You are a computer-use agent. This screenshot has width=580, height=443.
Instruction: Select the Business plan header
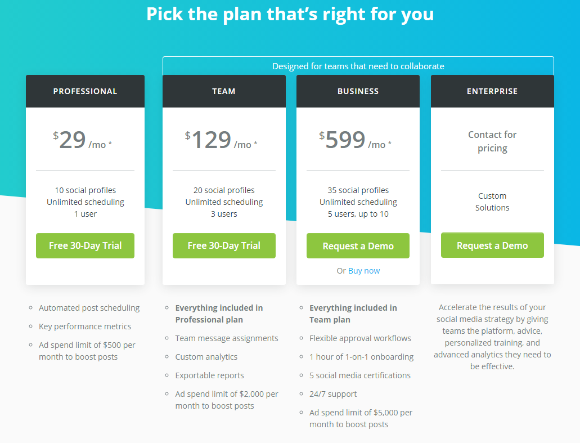tap(358, 91)
